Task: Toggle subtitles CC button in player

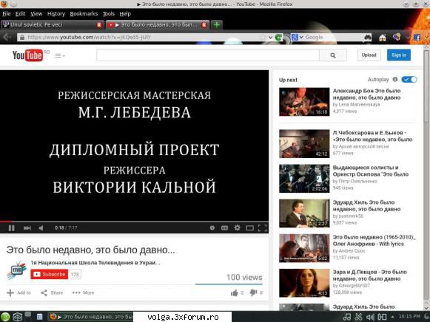Action: pos(224,228)
